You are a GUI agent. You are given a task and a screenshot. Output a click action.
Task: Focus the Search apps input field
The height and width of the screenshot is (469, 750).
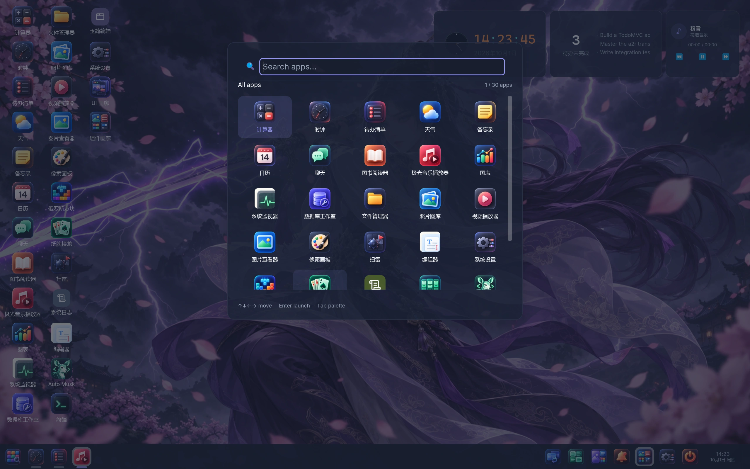pos(382,67)
